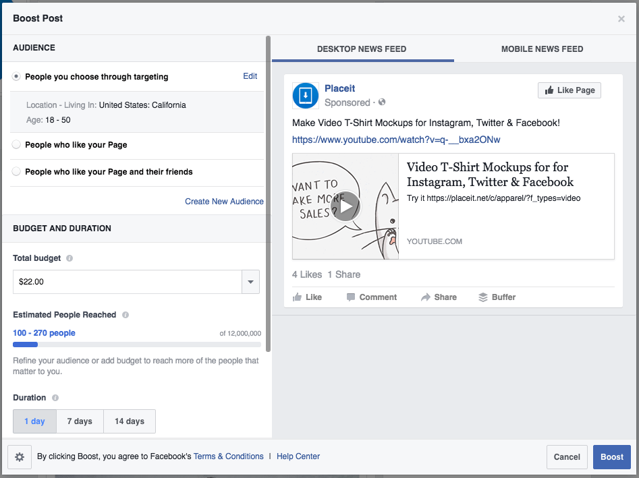
Task: Choose the 14 days duration
Action: click(x=130, y=421)
